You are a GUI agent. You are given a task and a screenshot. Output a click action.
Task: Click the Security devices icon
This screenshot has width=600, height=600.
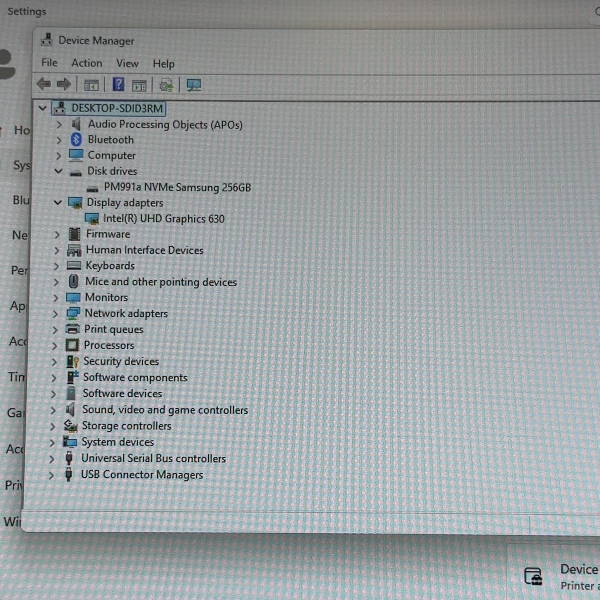(72, 361)
